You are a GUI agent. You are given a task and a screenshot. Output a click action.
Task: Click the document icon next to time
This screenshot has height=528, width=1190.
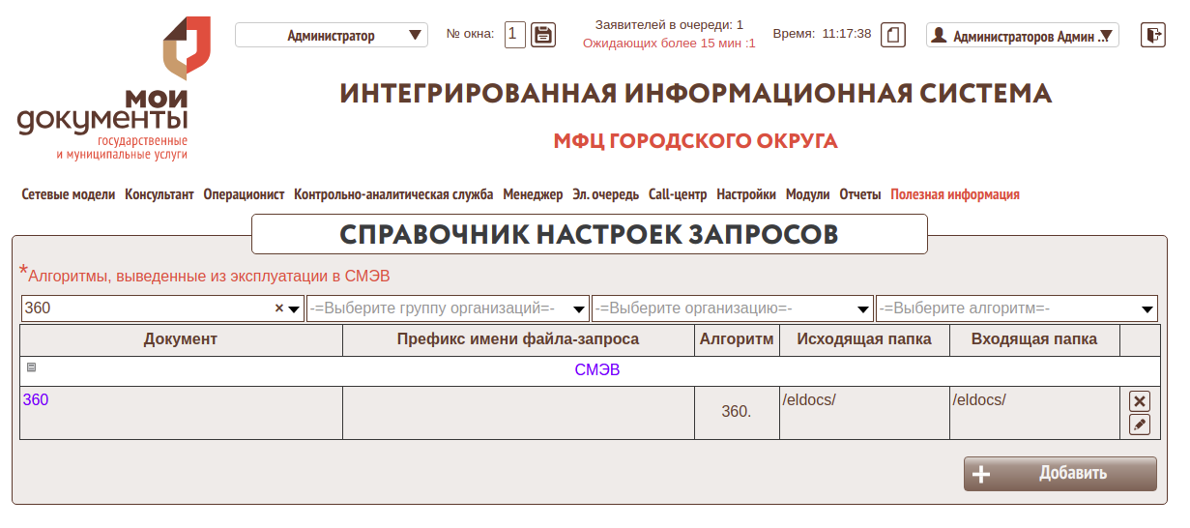[894, 35]
